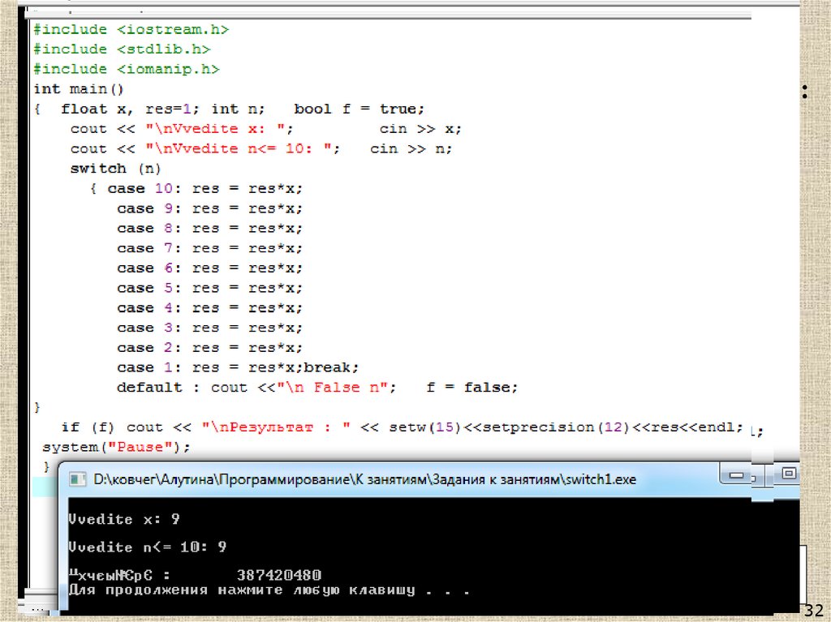Click the slide number 32
The height and width of the screenshot is (622, 831).
(x=812, y=610)
